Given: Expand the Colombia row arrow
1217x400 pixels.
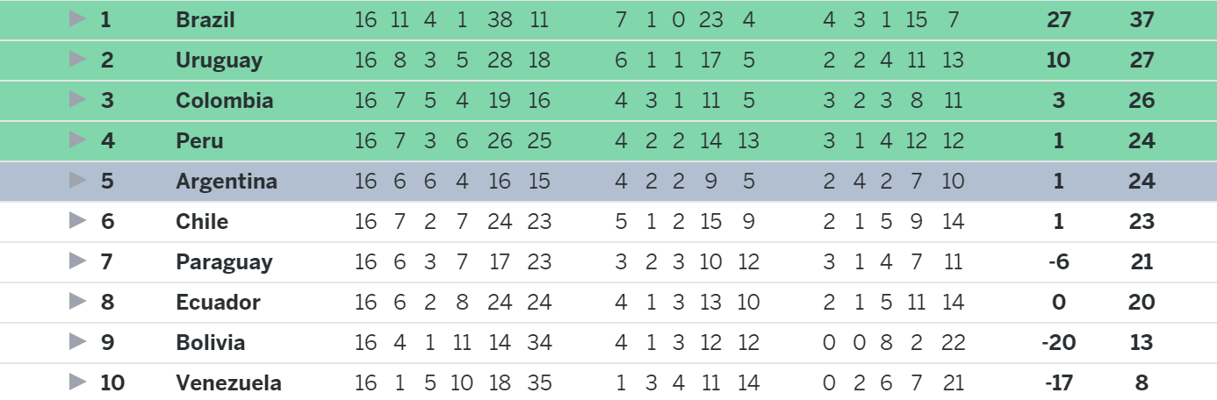Looking at the screenshot, I should 78,99.
